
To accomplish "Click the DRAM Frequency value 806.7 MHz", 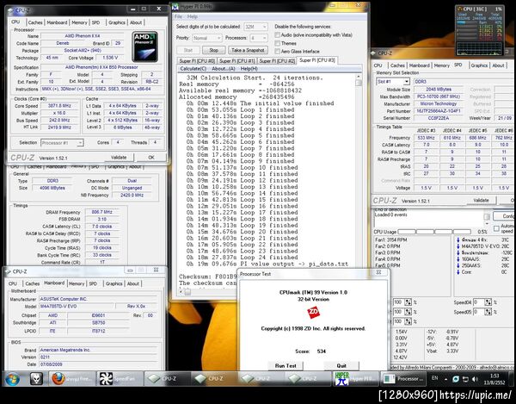I will click(101, 212).
